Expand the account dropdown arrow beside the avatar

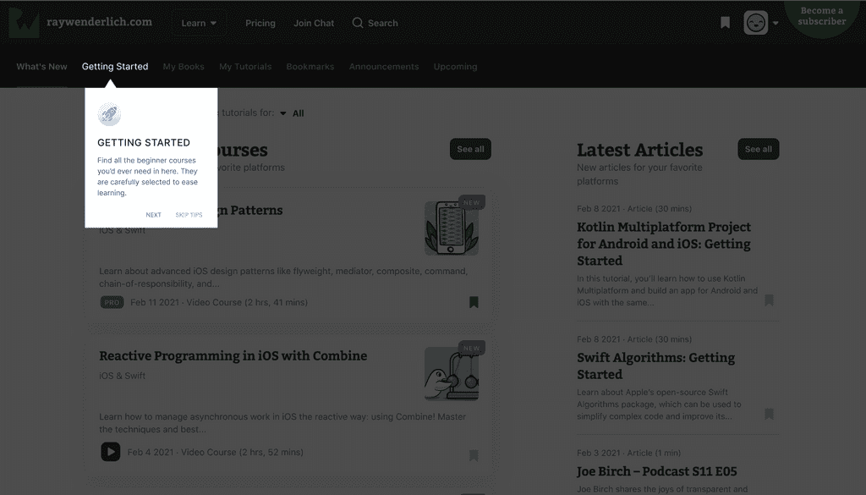click(x=776, y=23)
